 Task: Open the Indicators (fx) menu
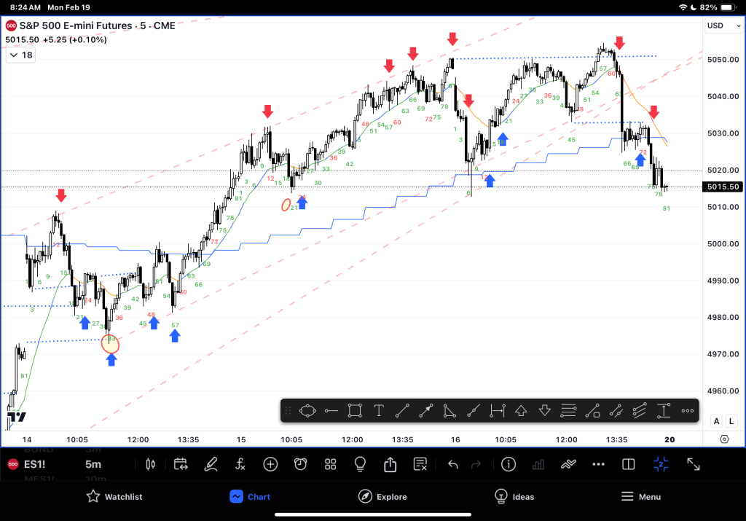(x=240, y=464)
